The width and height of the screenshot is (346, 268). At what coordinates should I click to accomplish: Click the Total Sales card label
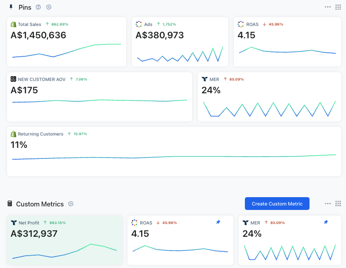(x=29, y=24)
